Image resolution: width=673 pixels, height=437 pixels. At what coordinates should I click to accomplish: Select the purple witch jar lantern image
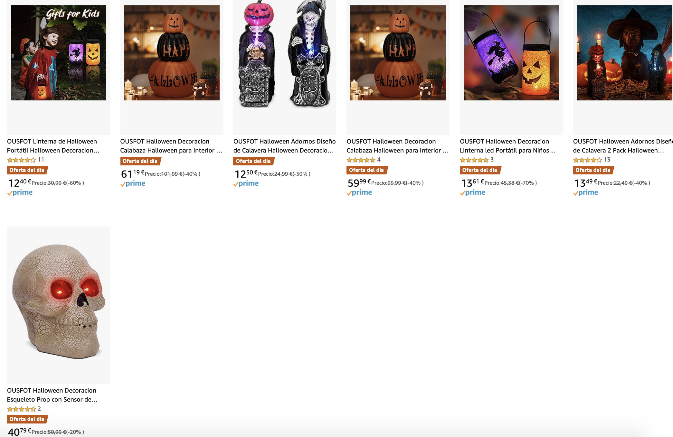pos(511,52)
